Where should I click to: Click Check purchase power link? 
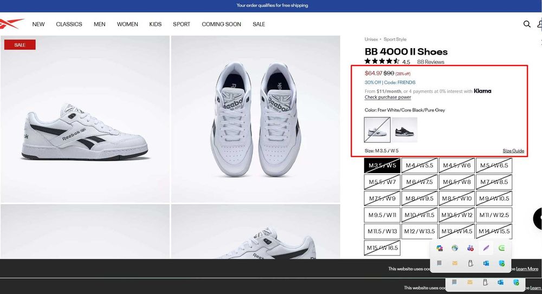point(388,97)
